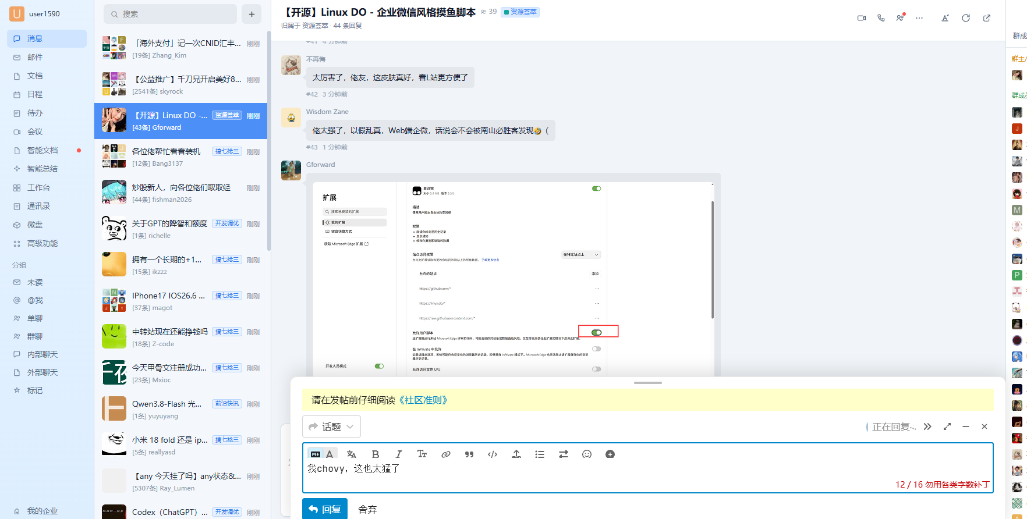This screenshot has height=519, width=1027.
Task: Open the 《社区准则》 link
Action: coord(423,400)
